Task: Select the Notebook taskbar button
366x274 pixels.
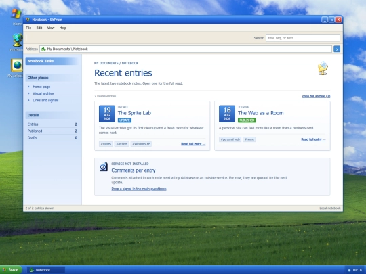Action: pyautogui.click(x=46, y=270)
